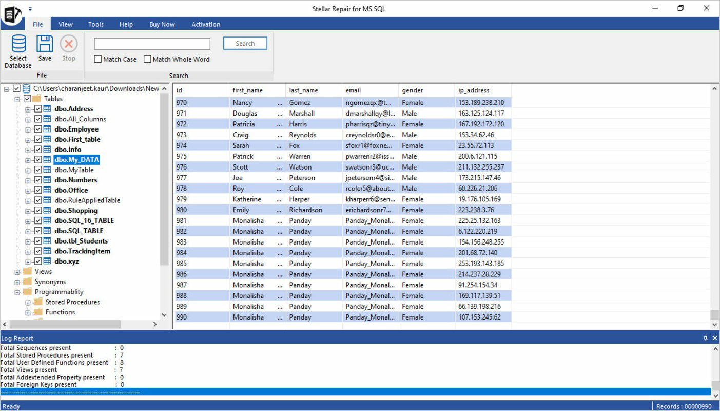Click the dbo.SQL_16_TABLE table icon

click(x=47, y=221)
